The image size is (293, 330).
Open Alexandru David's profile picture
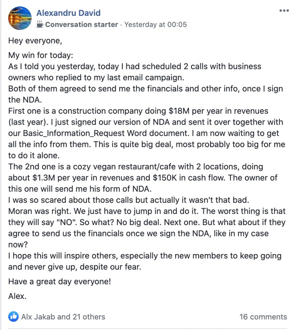coord(20,18)
